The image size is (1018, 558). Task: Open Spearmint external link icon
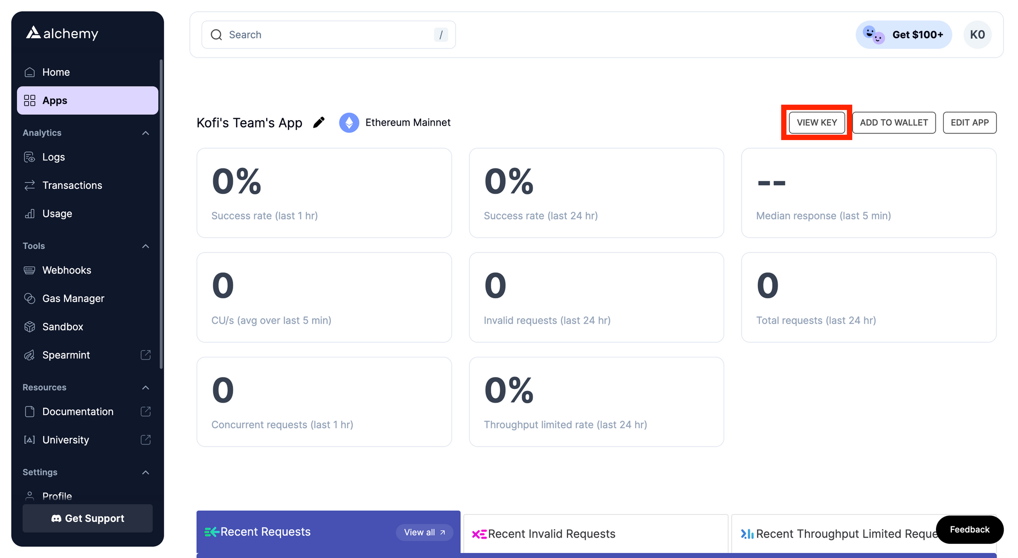pos(146,355)
